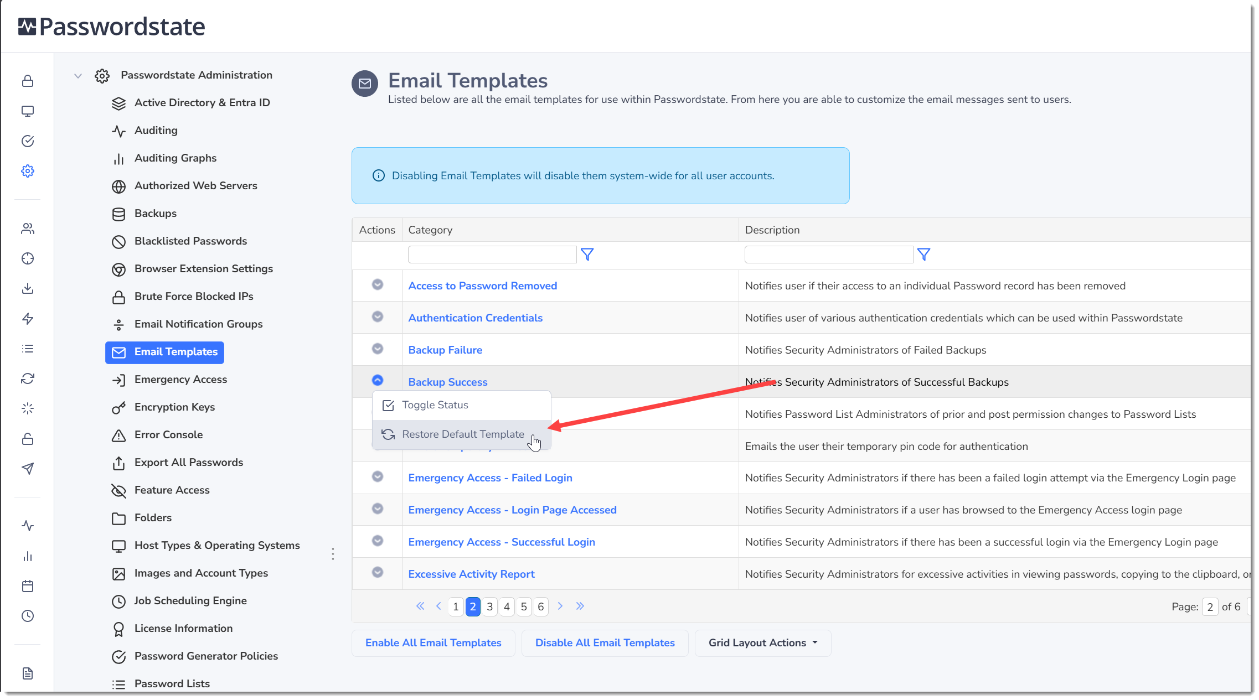Open actions dropdown for Emergency Access - Failed Login
This screenshot has height=700, width=1259.
pyautogui.click(x=378, y=476)
